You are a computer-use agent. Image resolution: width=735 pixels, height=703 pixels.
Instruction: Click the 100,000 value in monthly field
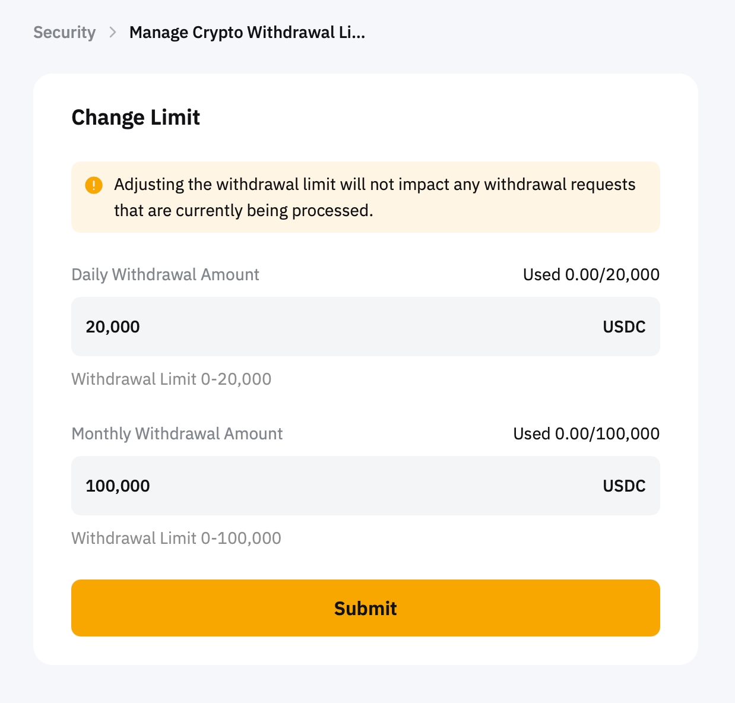118,486
